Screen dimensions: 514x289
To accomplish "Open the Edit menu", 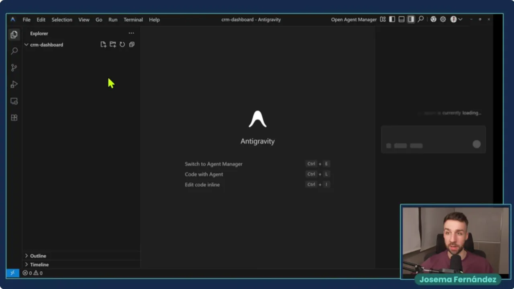I will tap(41, 19).
